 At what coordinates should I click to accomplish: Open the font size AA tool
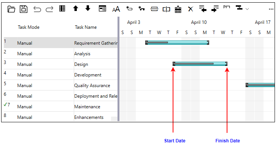tap(116, 9)
